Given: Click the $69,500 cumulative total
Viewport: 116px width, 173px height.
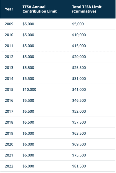Looking at the screenshot, I should [79, 144].
